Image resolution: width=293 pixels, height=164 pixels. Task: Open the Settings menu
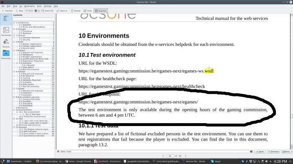click(x=47, y=6)
